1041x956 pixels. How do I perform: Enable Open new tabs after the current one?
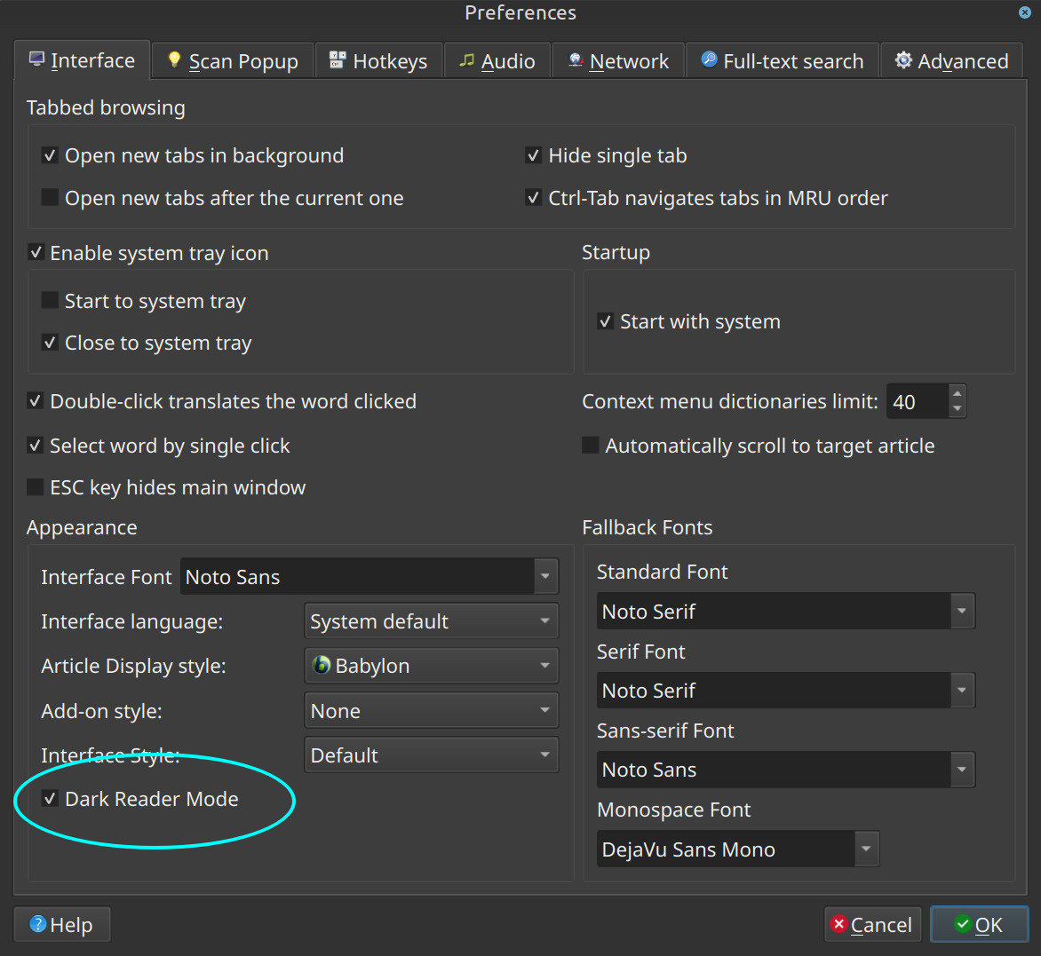click(50, 197)
